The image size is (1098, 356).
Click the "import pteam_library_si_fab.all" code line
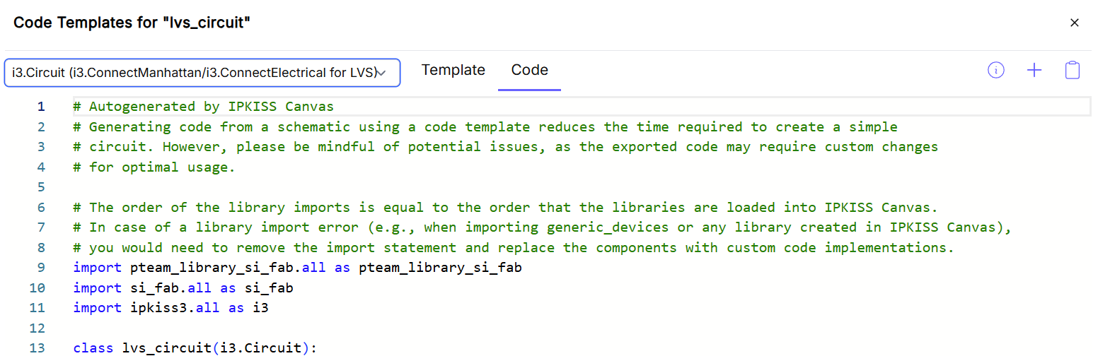coord(297,268)
